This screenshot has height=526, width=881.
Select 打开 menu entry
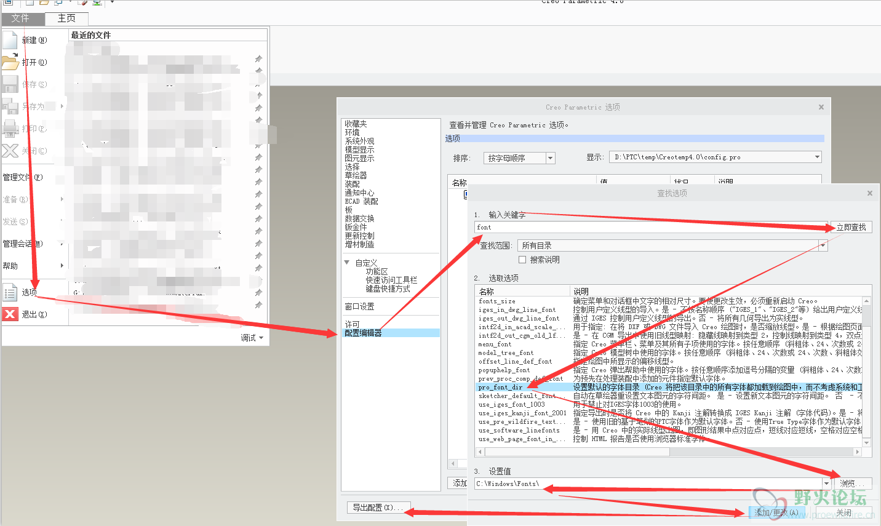[x=34, y=62]
